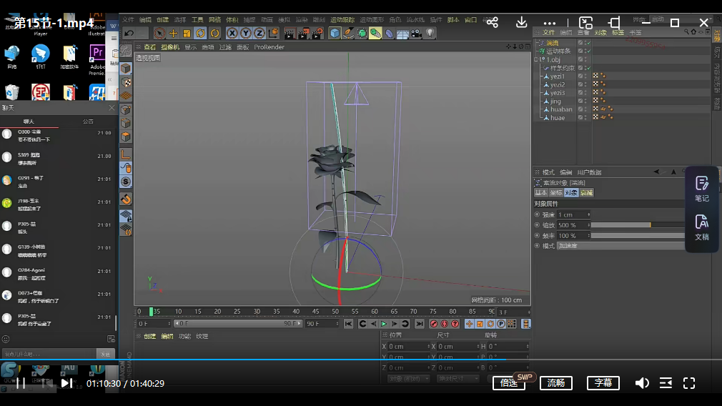The height and width of the screenshot is (406, 722).
Task: Click the green timeline playhead marker
Action: coord(151,312)
